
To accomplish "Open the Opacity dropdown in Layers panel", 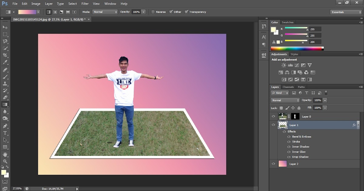I will 325,100.
